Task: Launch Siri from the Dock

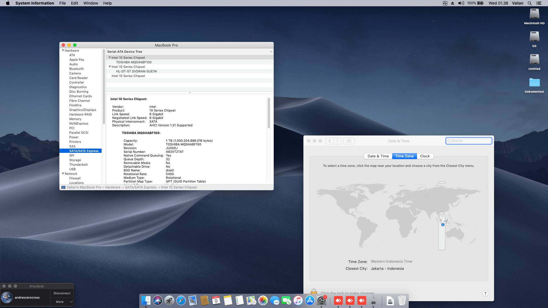Action: [158, 300]
